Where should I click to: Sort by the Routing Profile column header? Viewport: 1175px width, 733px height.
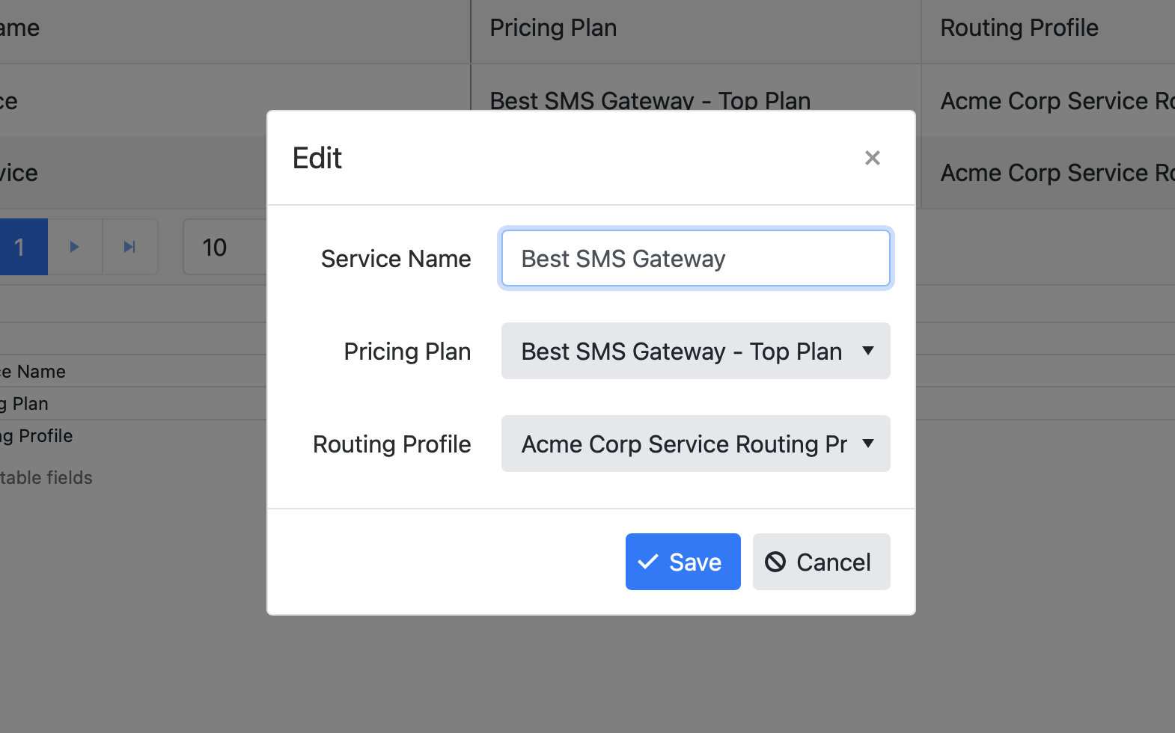click(x=1019, y=28)
